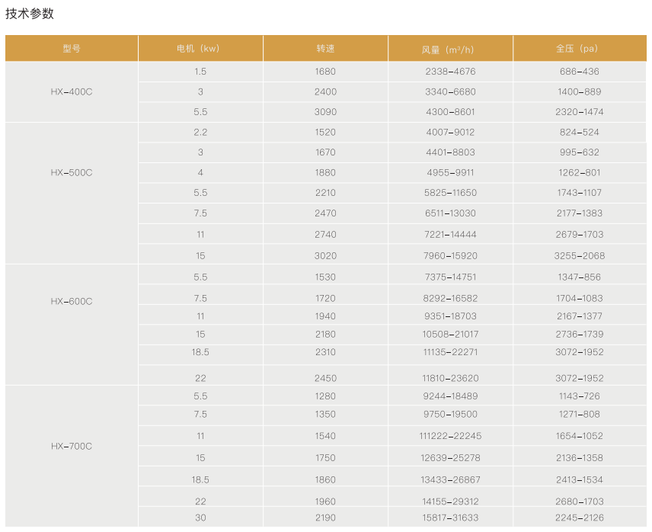Click the 1680 speed value
This screenshot has height=532, width=652.
325,72
